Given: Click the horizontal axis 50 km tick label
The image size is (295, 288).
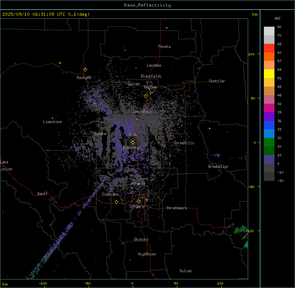Looking at the screenshot, I should (176, 283).
